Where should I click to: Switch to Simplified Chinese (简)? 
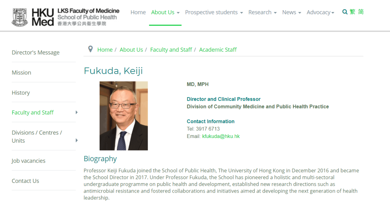tap(361, 12)
